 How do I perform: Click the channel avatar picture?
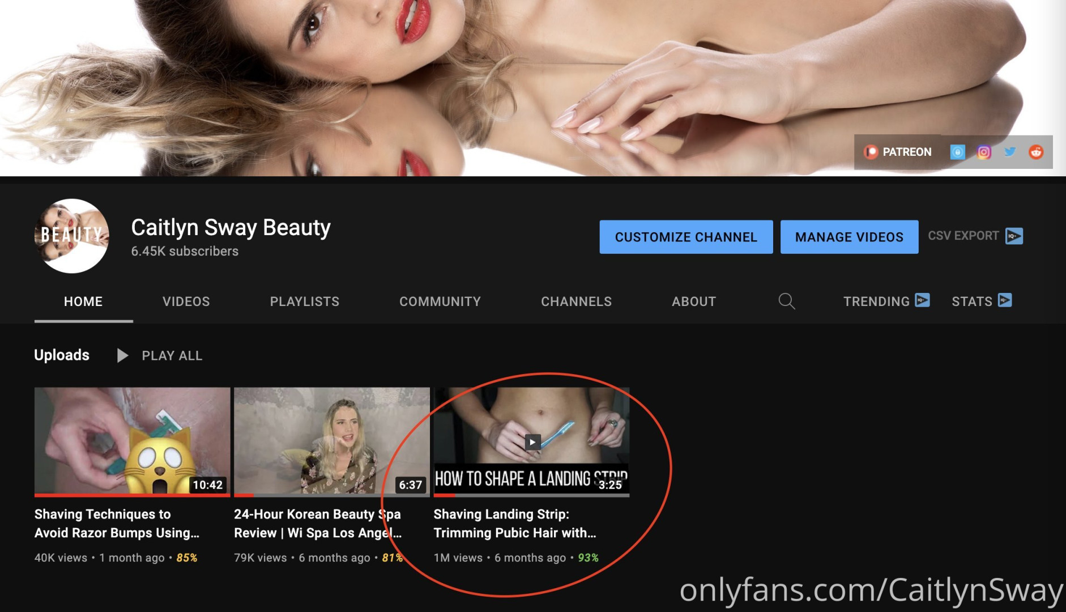72,236
